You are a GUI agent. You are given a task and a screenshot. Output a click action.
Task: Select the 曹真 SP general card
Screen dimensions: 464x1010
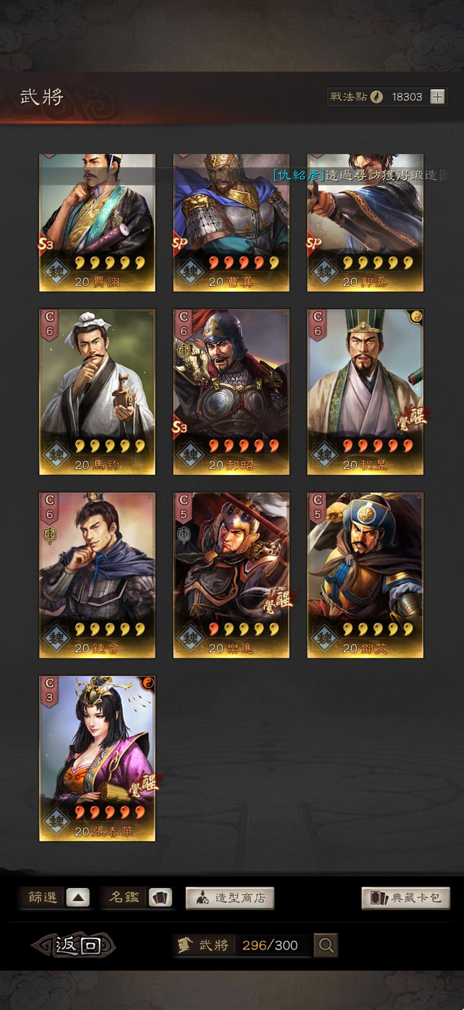point(231,222)
